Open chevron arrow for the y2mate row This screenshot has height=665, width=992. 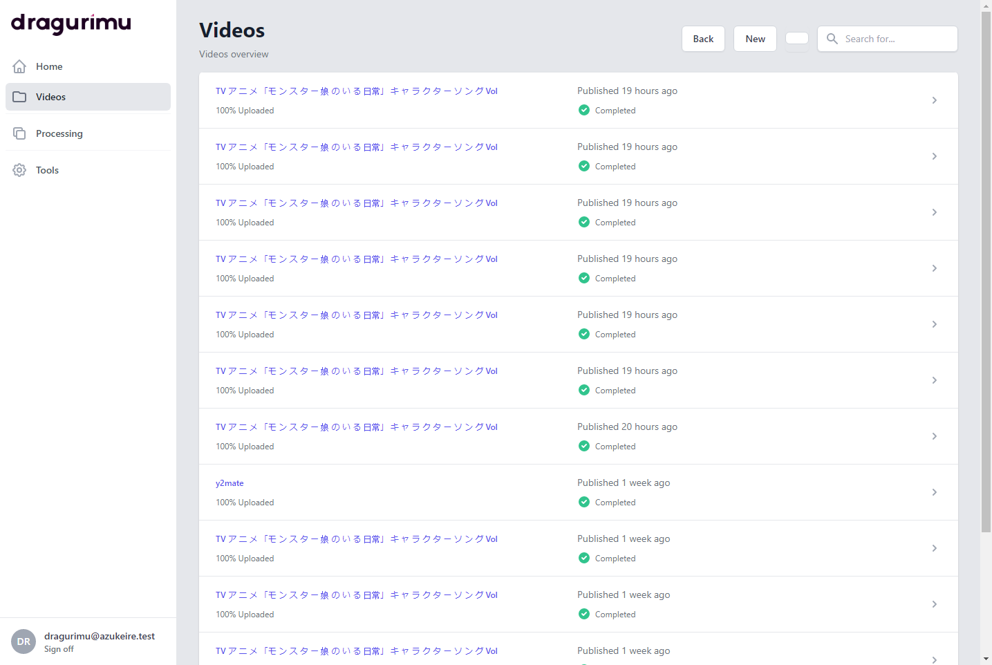pos(934,492)
